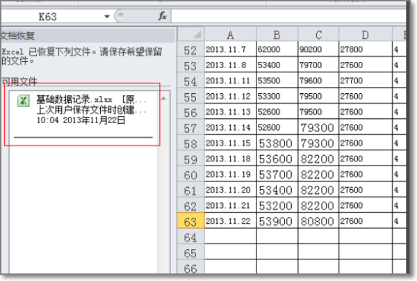Click cell with date 2013.11.8
The height and width of the screenshot is (281, 417).
click(230, 65)
